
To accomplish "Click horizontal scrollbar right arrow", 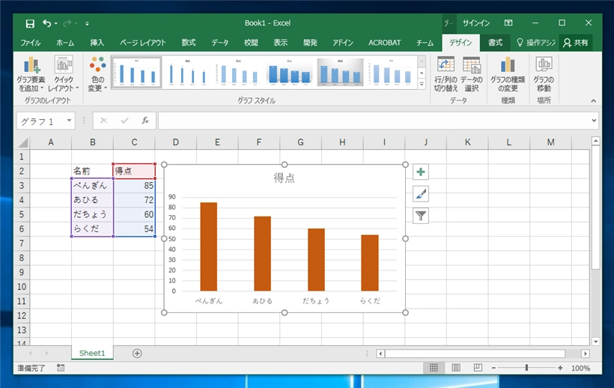I will pos(585,354).
